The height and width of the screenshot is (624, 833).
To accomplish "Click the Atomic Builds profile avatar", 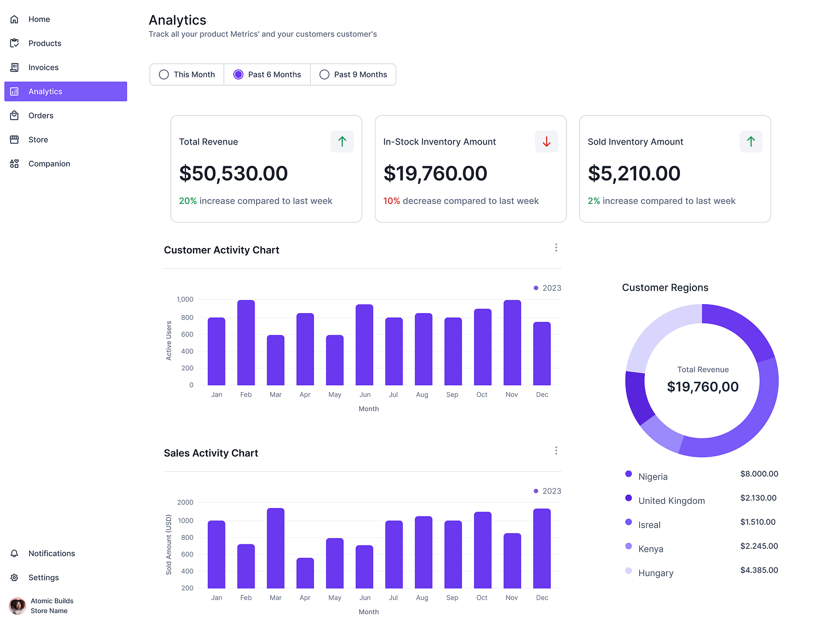I will click(17, 606).
